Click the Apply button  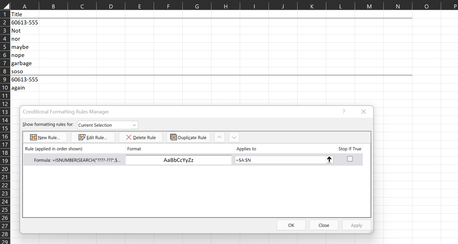[356, 225]
